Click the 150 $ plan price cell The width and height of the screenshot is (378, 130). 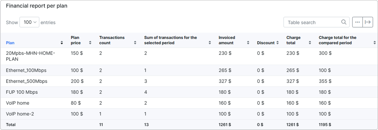click(77, 53)
